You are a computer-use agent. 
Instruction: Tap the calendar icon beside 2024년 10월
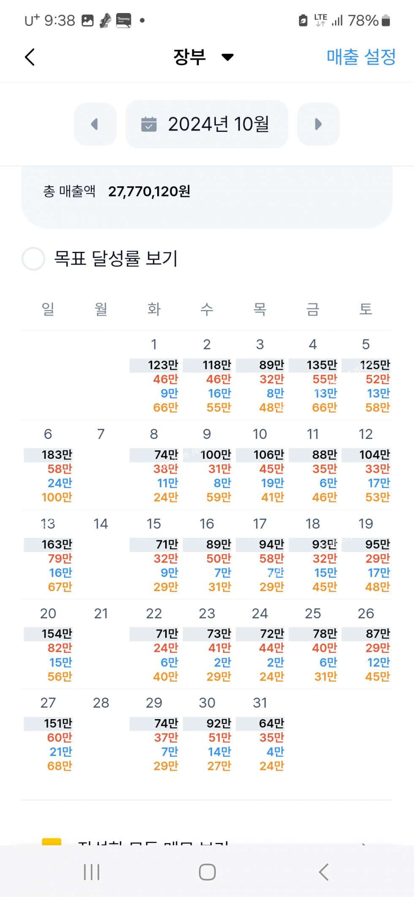click(x=149, y=124)
